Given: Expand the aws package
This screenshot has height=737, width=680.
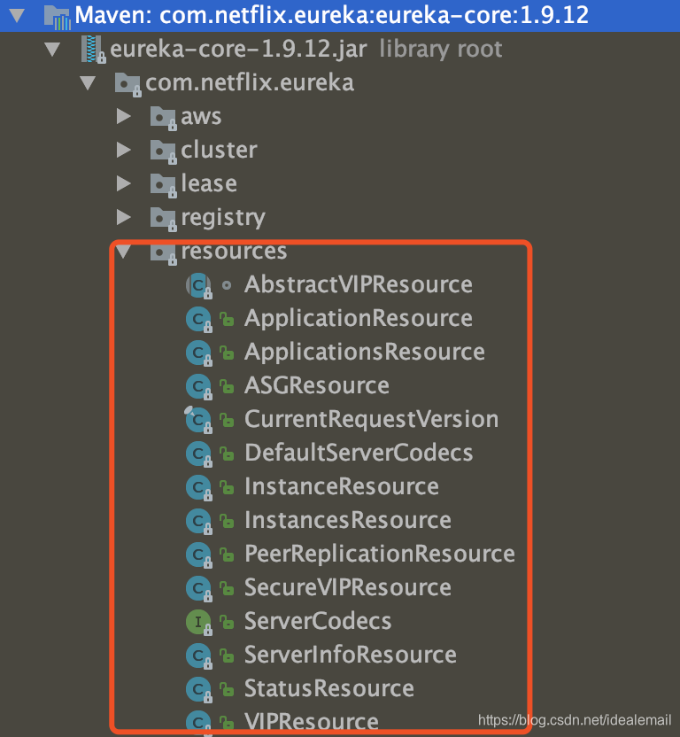Looking at the screenshot, I should [124, 117].
